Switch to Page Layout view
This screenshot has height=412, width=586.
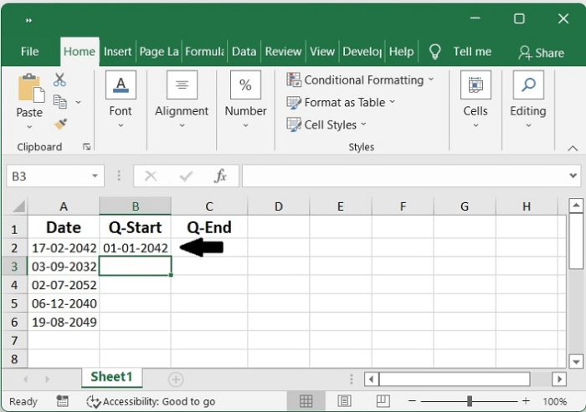tap(344, 401)
